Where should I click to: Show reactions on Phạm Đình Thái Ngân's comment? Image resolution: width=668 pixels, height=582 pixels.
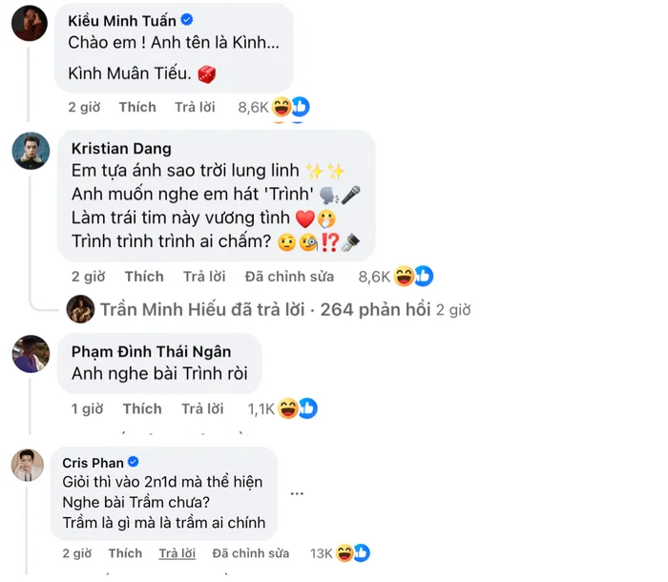[296, 408]
